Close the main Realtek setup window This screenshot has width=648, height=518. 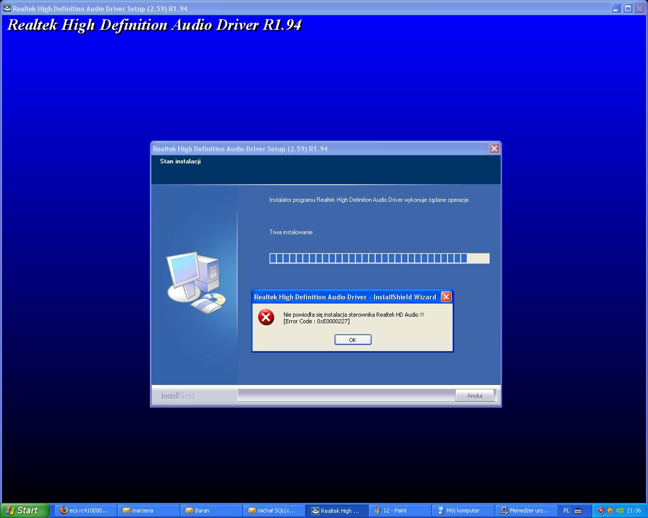tap(639, 9)
